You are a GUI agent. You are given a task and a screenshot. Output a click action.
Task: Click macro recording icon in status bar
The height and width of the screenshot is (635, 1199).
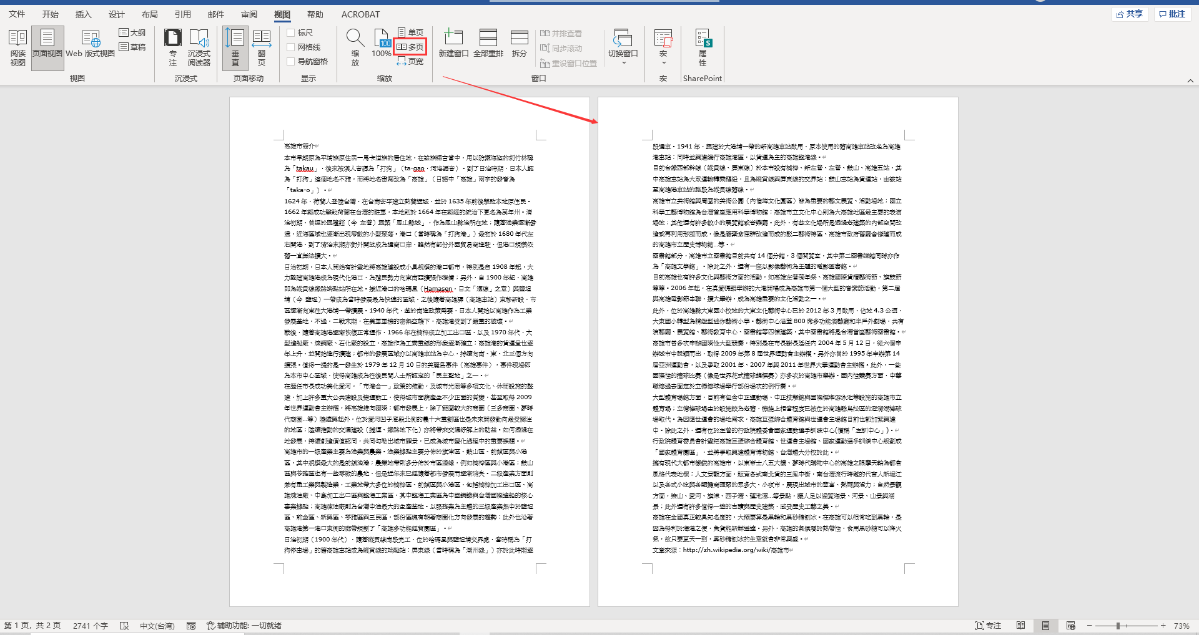click(x=191, y=626)
